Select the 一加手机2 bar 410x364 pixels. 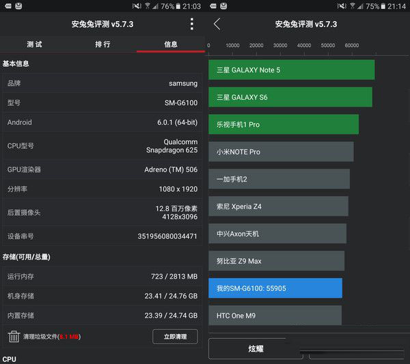click(x=279, y=179)
